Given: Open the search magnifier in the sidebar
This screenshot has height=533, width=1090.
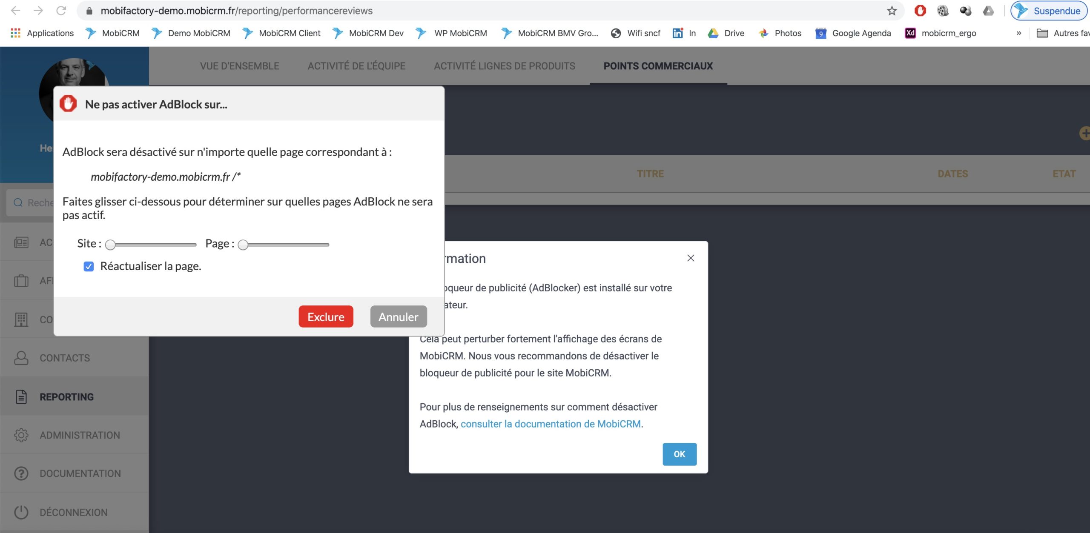Looking at the screenshot, I should tap(18, 202).
